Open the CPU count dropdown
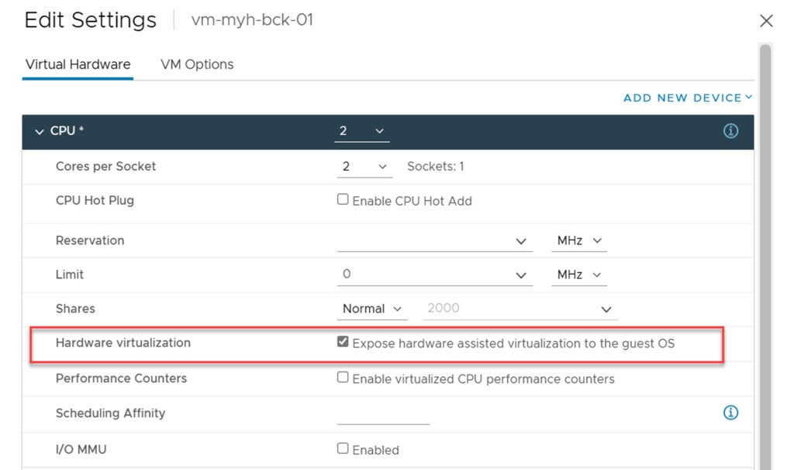 [361, 131]
